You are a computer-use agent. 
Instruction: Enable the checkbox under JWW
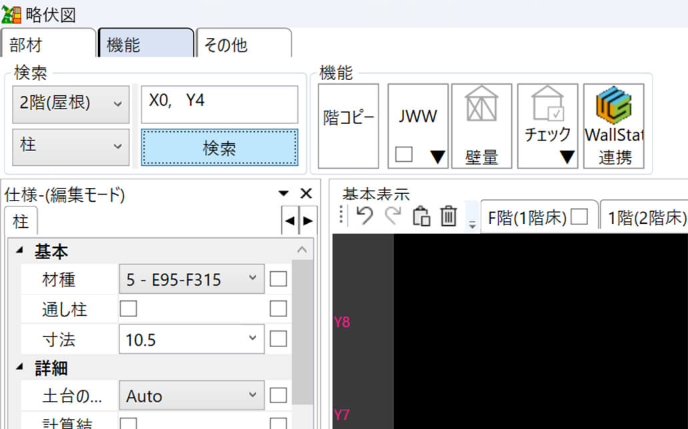click(x=403, y=155)
